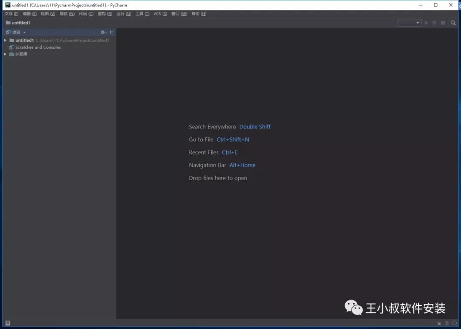Image resolution: width=461 pixels, height=329 pixels.
Task: Click the 'Drop files here to open' text
Action: tap(218, 178)
